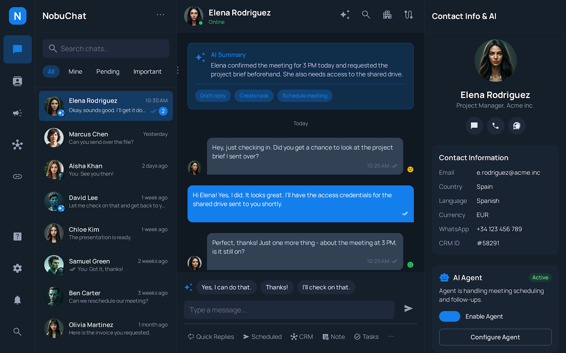Open the NobuChat options ellipsis menu
566x353 pixels.
(x=160, y=14)
